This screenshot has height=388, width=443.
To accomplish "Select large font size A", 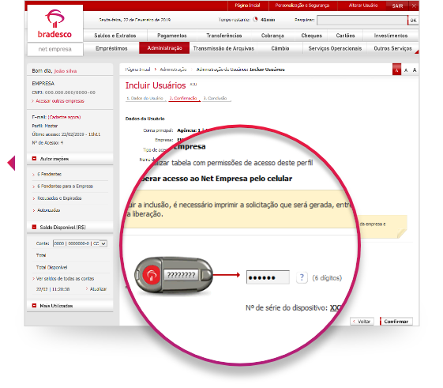I will 415,70.
